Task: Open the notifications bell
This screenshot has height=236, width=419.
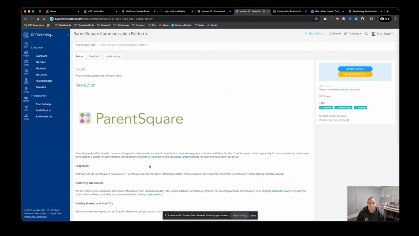Action: pyautogui.click(x=366, y=33)
